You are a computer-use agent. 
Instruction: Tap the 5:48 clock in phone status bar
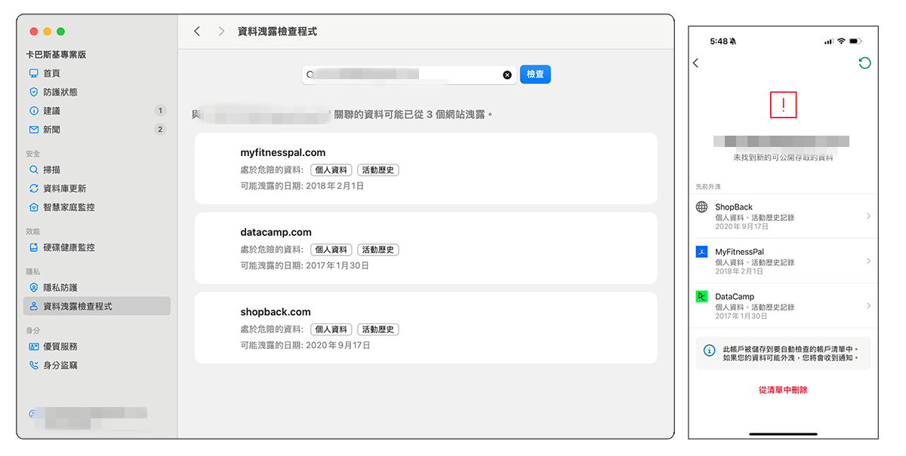pos(719,41)
